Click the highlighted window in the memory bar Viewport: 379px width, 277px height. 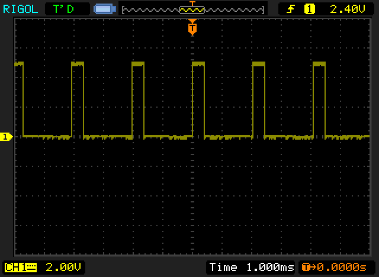coord(191,10)
